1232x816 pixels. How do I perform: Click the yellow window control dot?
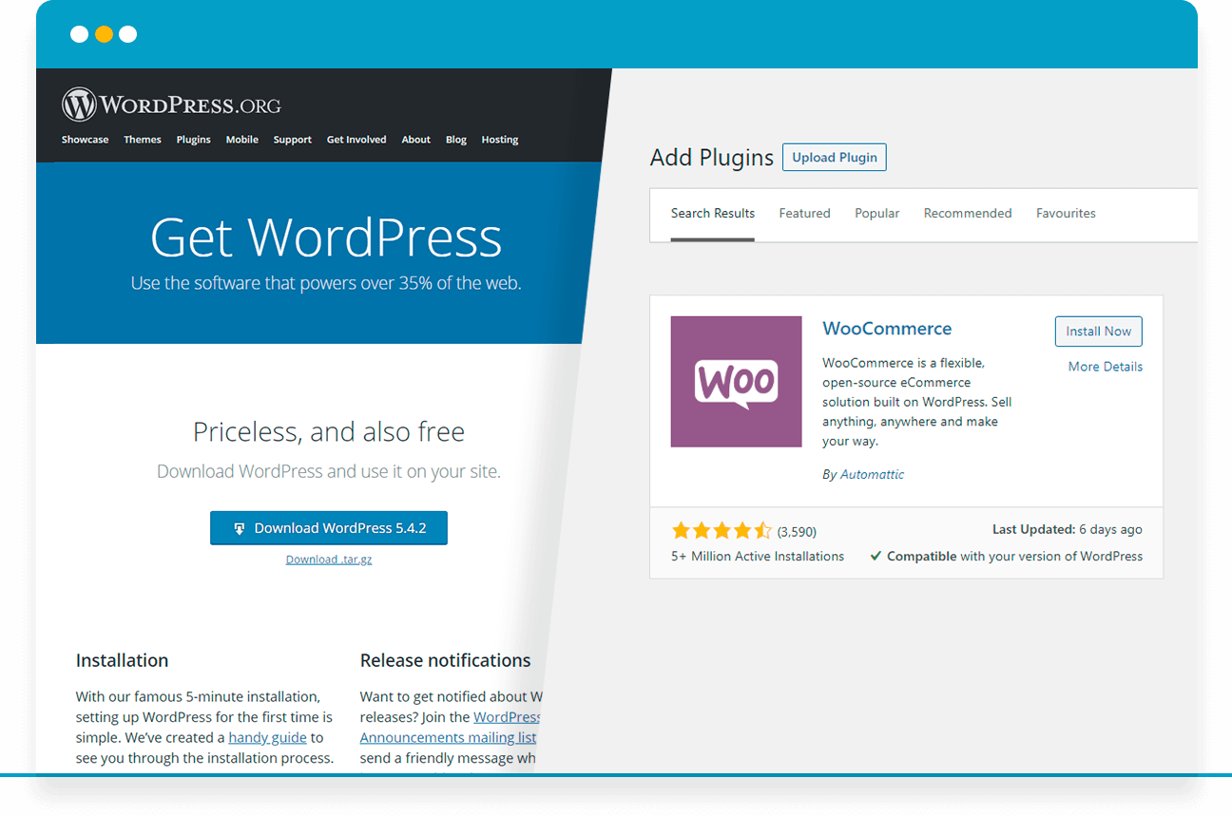(x=104, y=35)
